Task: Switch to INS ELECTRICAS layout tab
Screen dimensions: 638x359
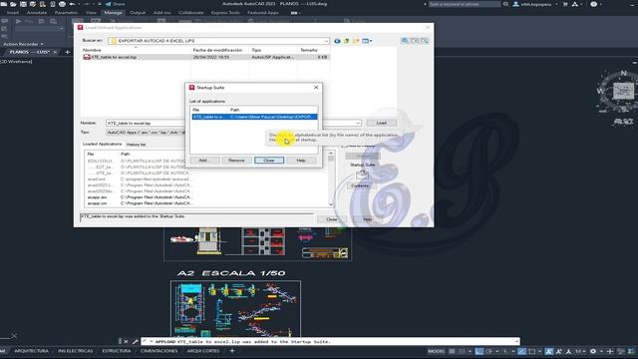Action: [x=76, y=351]
